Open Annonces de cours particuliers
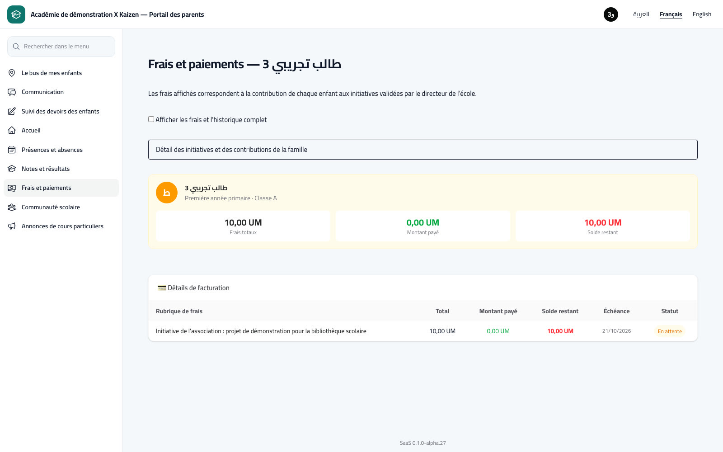Image resolution: width=723 pixels, height=452 pixels. coord(62,226)
